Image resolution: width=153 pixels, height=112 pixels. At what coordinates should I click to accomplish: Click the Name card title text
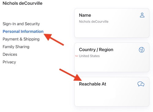click(x=85, y=15)
